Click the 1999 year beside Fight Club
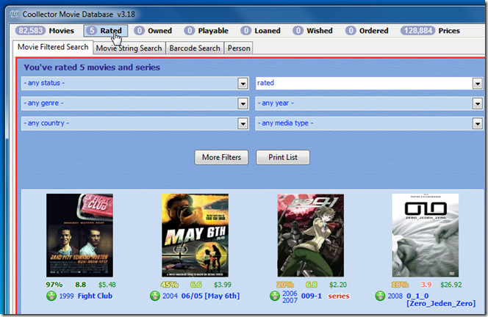488x317 pixels. click(x=66, y=296)
